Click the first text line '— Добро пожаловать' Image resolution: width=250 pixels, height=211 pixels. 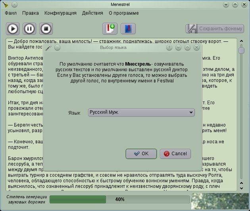pyautogui.click(x=118, y=41)
